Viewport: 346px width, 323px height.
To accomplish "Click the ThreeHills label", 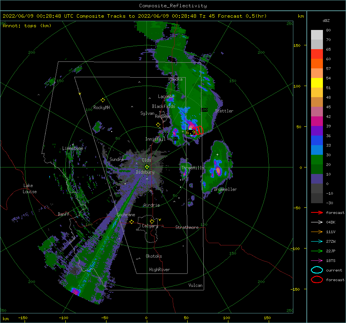I will (x=193, y=168).
